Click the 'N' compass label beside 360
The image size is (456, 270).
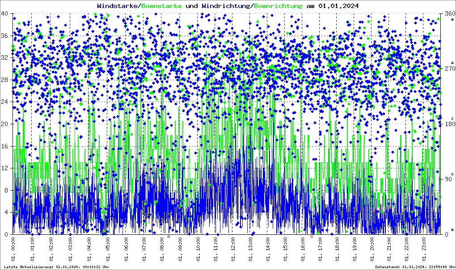pyautogui.click(x=452, y=20)
